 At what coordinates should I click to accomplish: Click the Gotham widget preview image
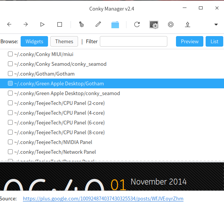112,176
